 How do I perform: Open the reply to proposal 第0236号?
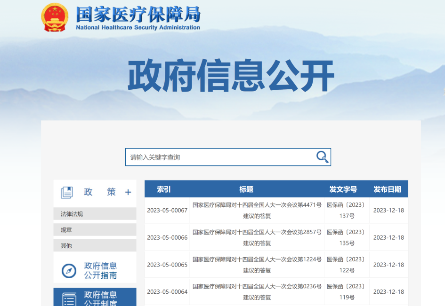[x=257, y=292]
